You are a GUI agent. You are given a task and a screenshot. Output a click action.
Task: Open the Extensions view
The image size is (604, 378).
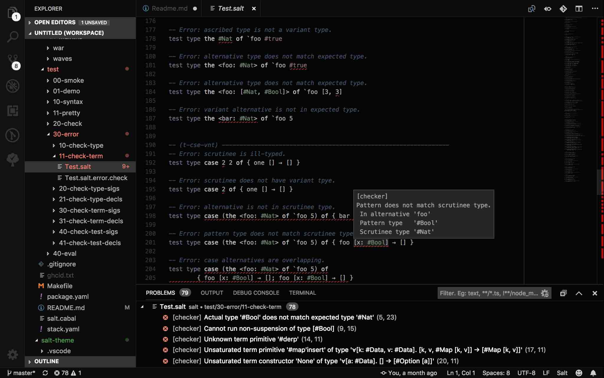pyautogui.click(x=12, y=111)
